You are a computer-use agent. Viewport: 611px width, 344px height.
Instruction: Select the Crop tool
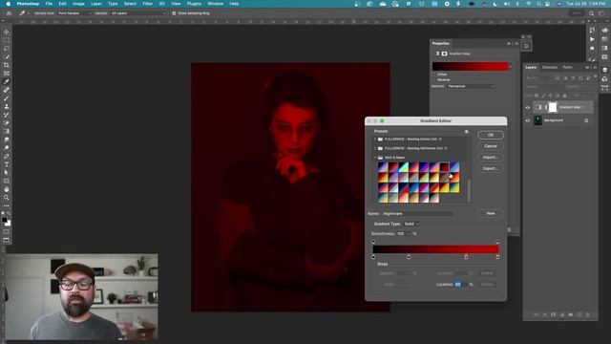7,65
